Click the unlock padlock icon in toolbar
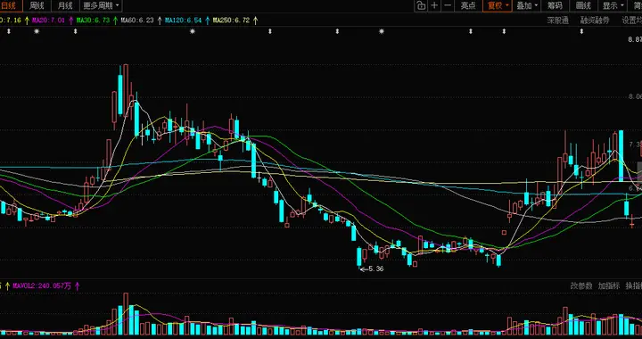 coord(421,5)
